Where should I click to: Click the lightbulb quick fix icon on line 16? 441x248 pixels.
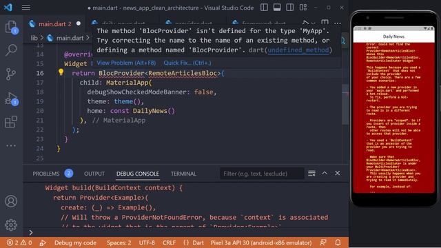[61, 72]
